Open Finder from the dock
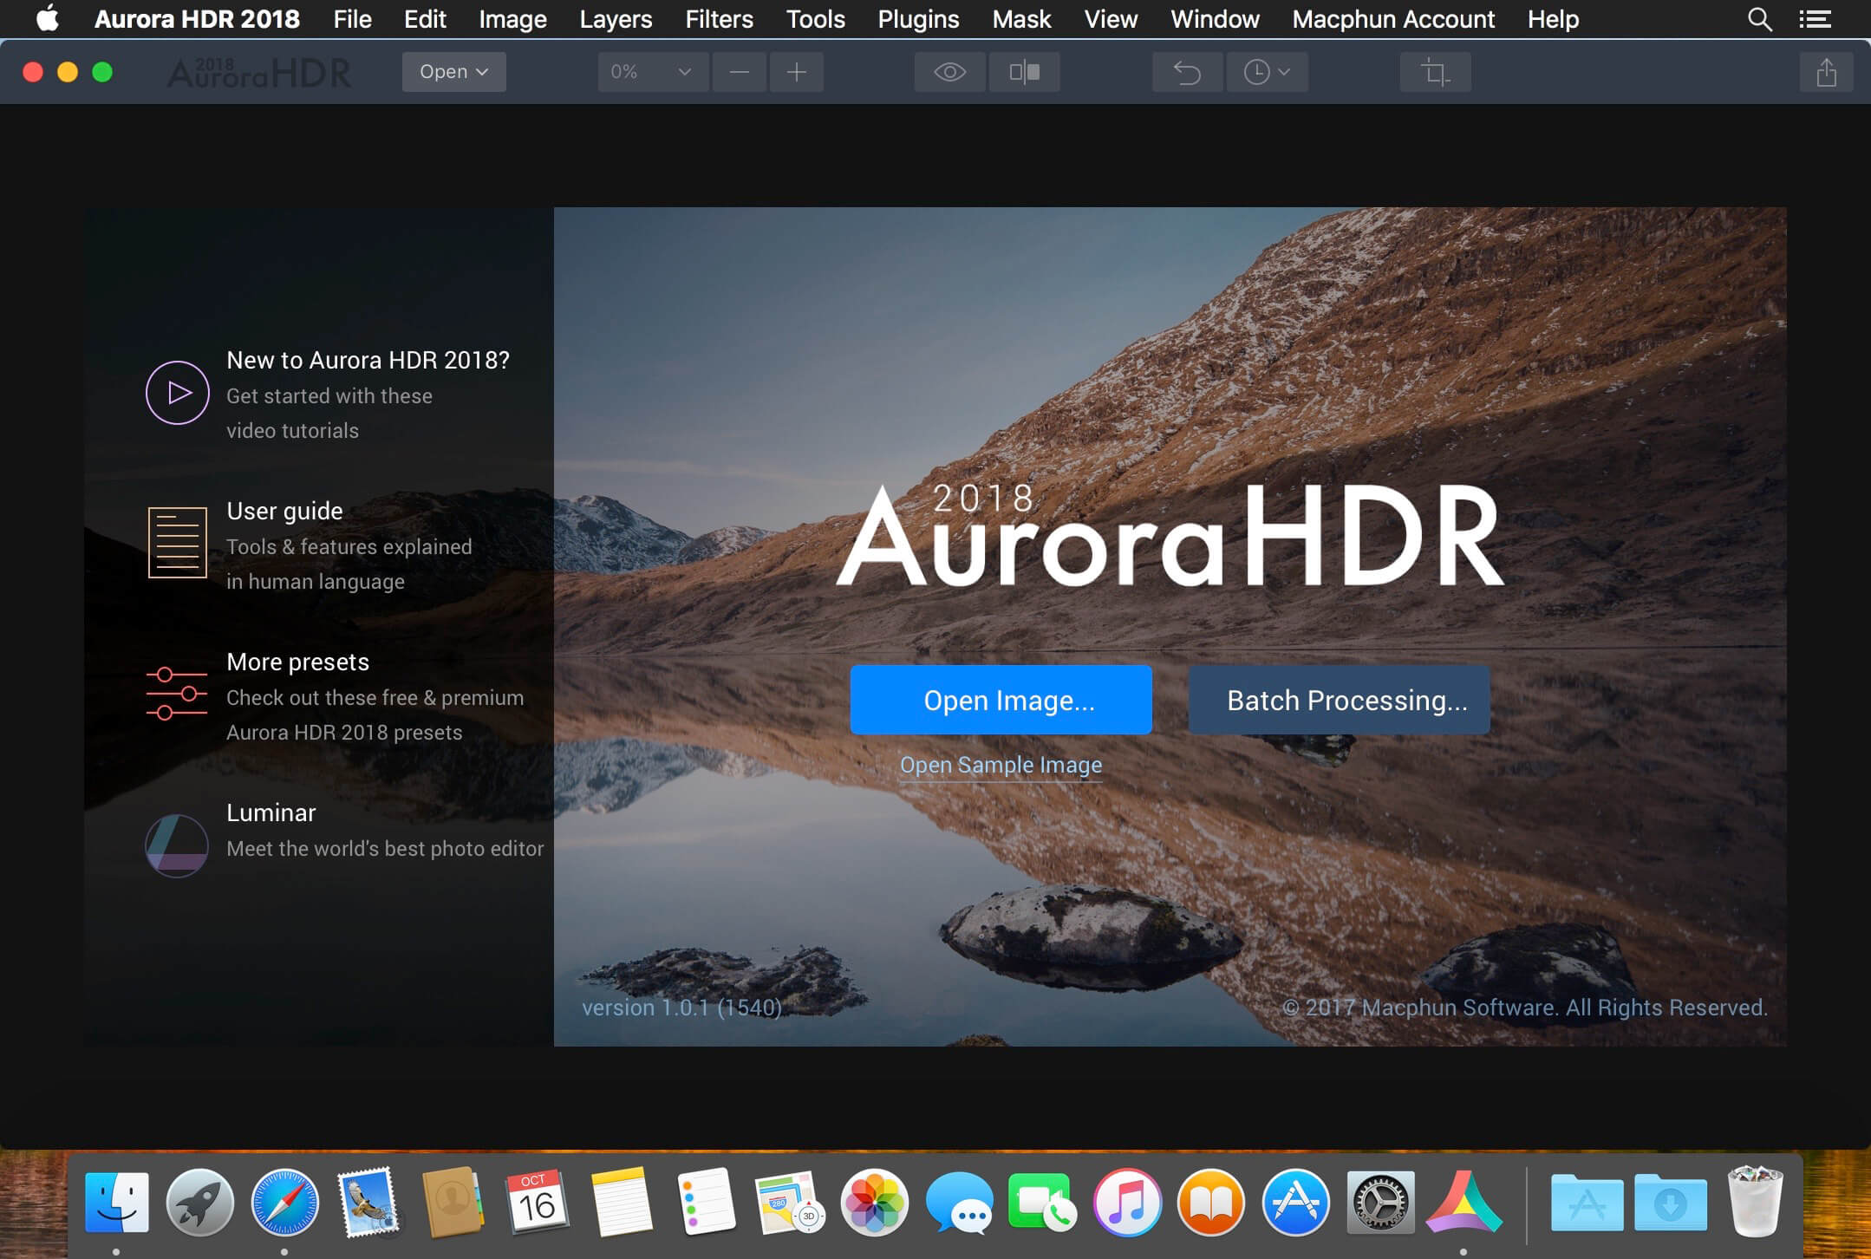This screenshot has width=1871, height=1259. click(x=116, y=1203)
